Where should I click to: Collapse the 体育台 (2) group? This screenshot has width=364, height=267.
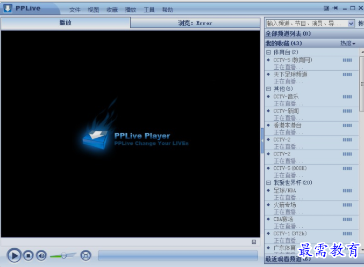tap(268, 53)
